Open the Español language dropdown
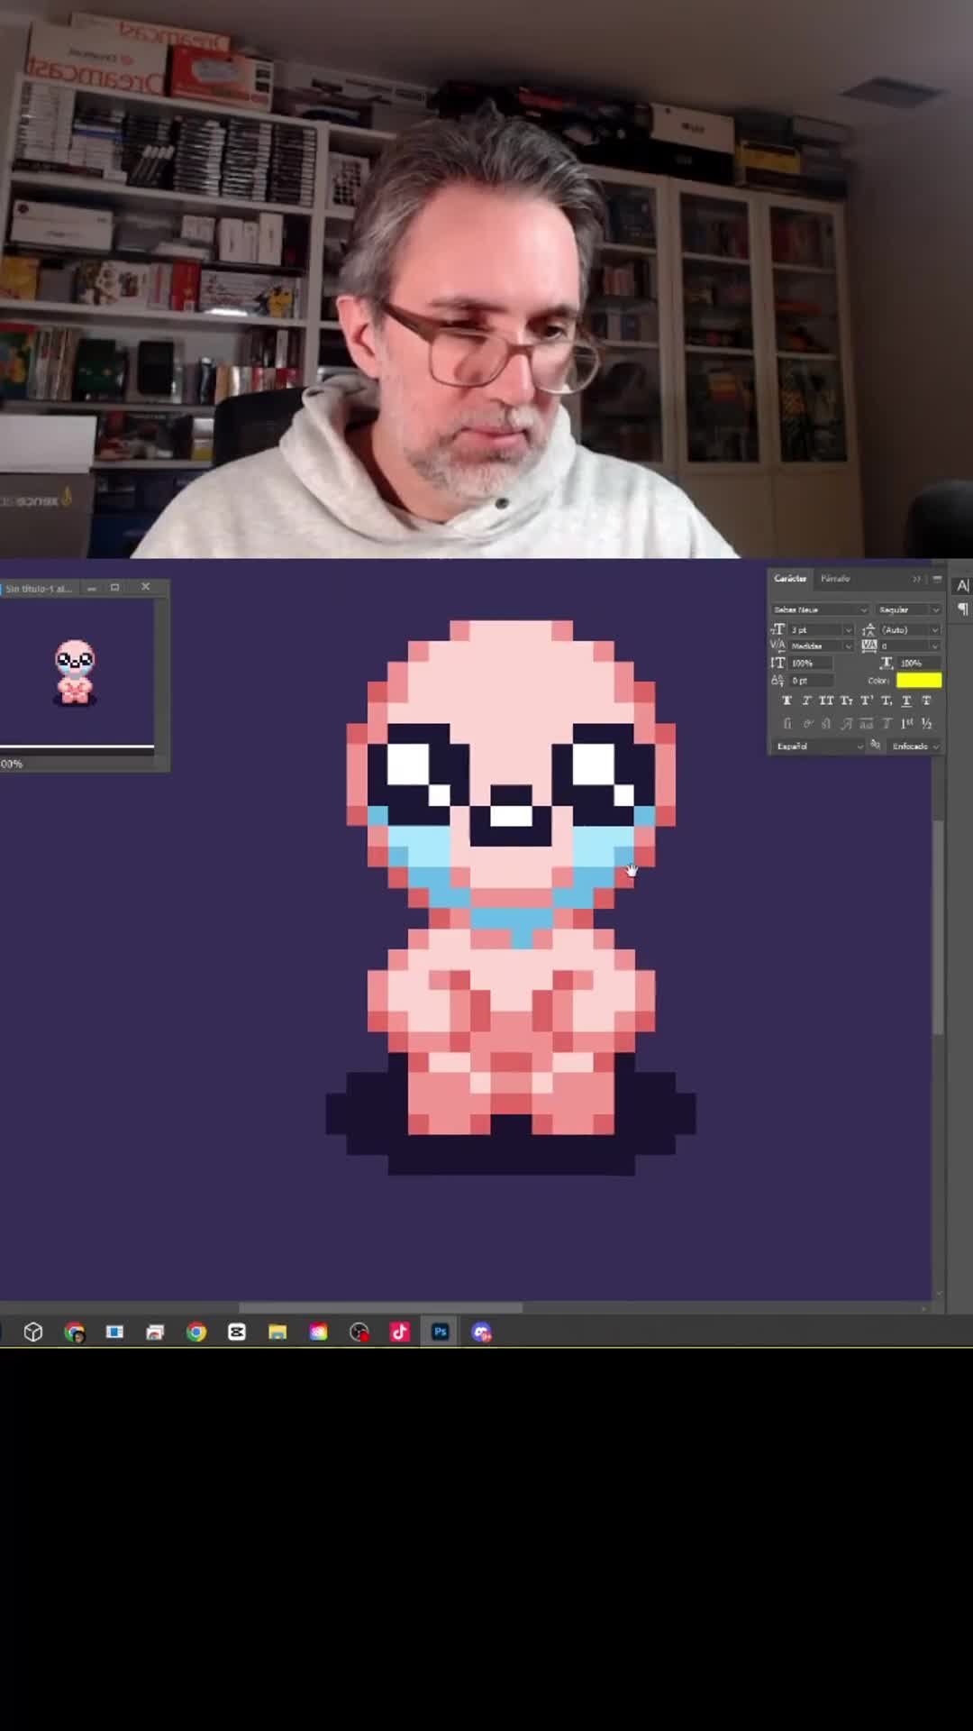 pos(819,746)
